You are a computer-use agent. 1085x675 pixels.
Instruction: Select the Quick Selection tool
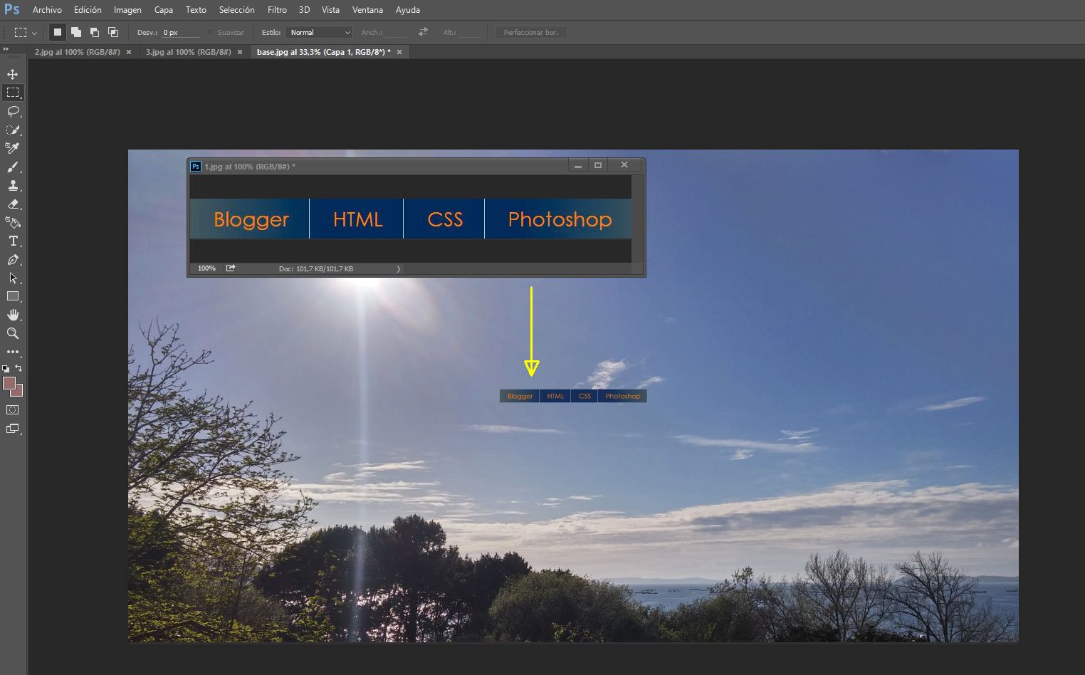pos(13,130)
